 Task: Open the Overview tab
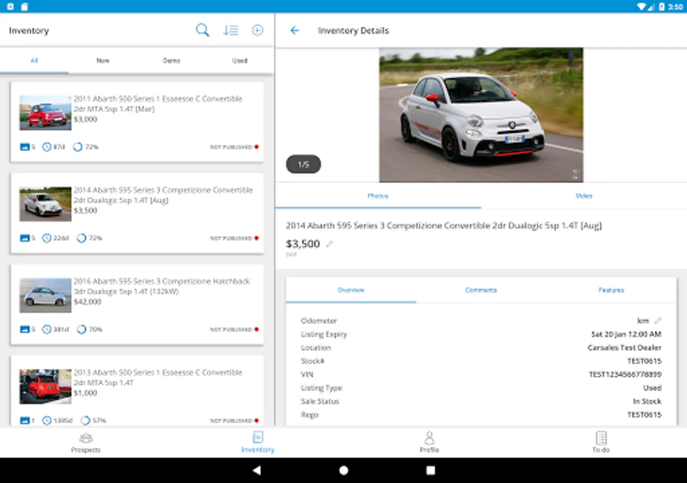[351, 290]
